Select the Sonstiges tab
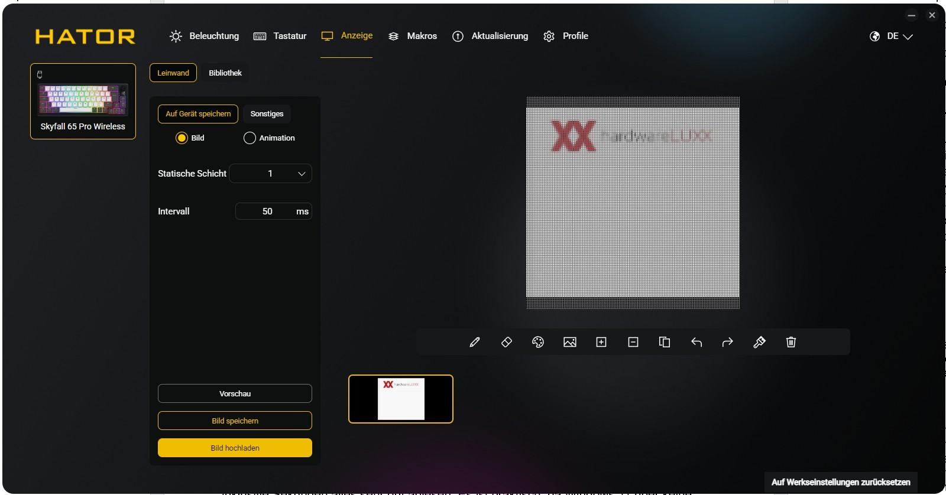The width and height of the screenshot is (946, 495). [x=267, y=114]
